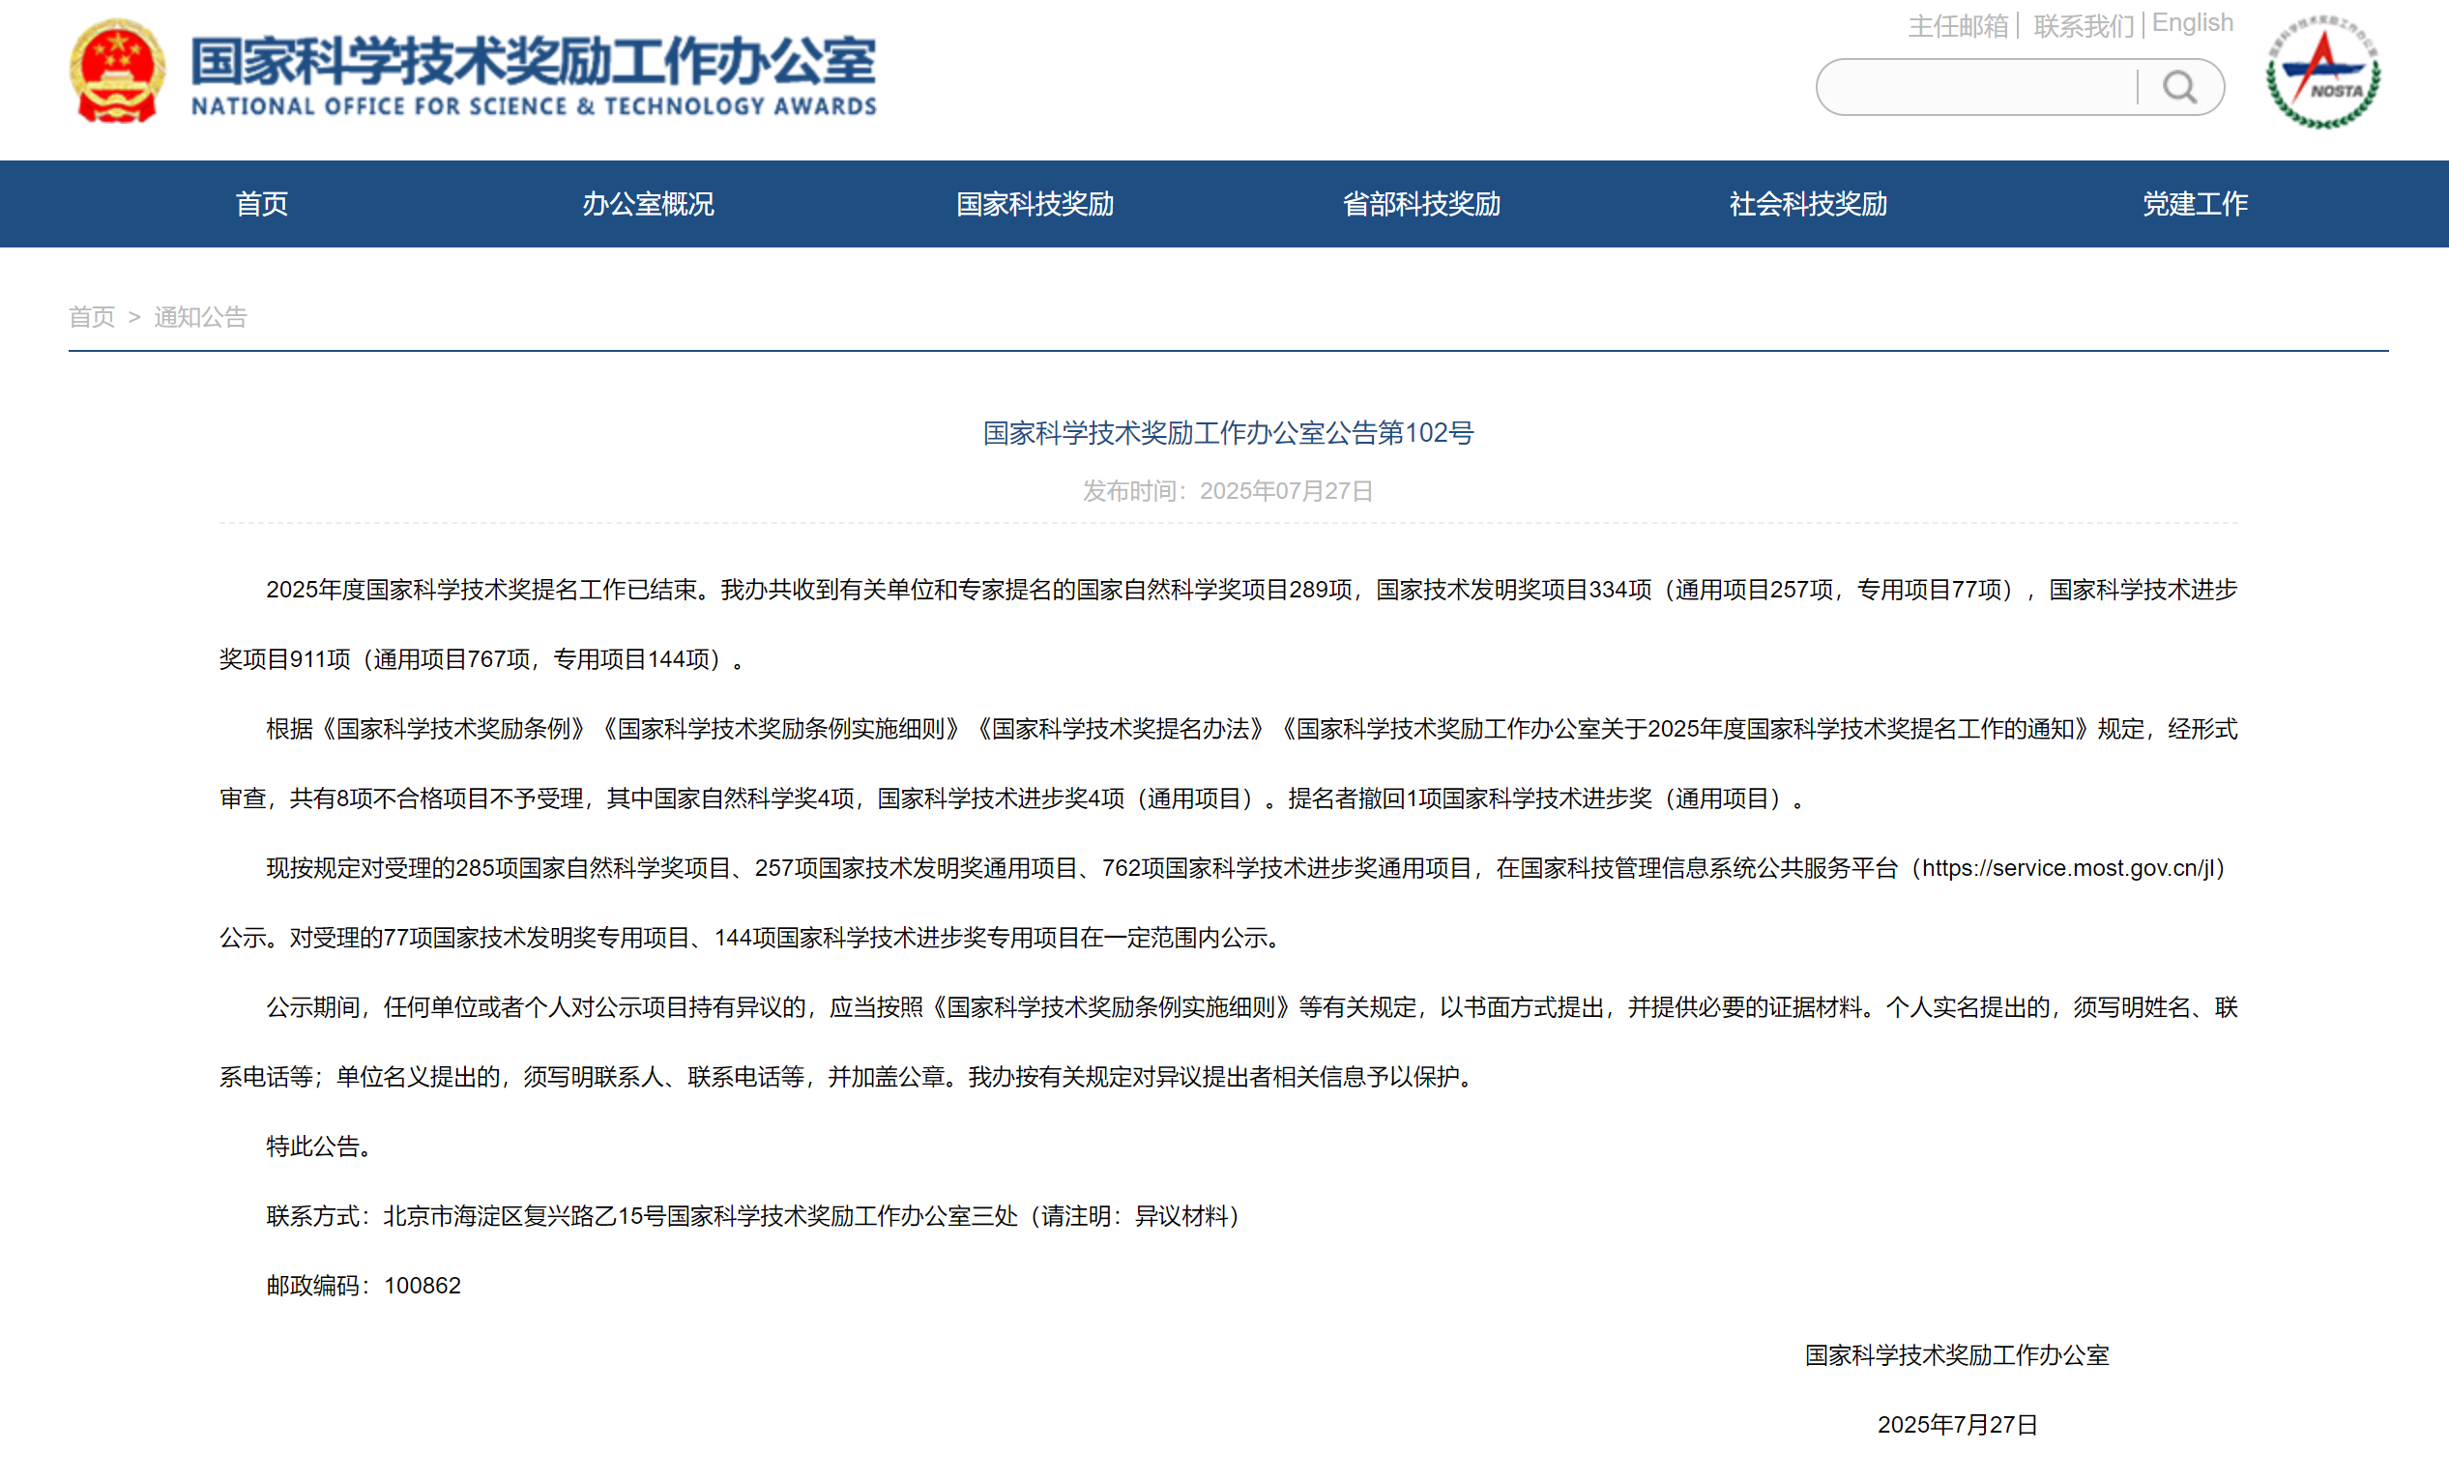Select the 社会科技奖励 menu item
This screenshot has height=1480, width=2449.
pos(1808,204)
